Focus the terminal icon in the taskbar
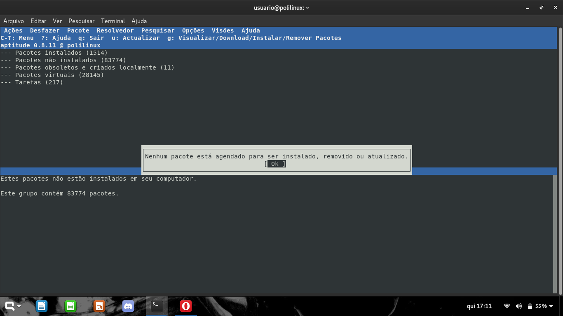The height and width of the screenshot is (316, 563). (x=157, y=306)
